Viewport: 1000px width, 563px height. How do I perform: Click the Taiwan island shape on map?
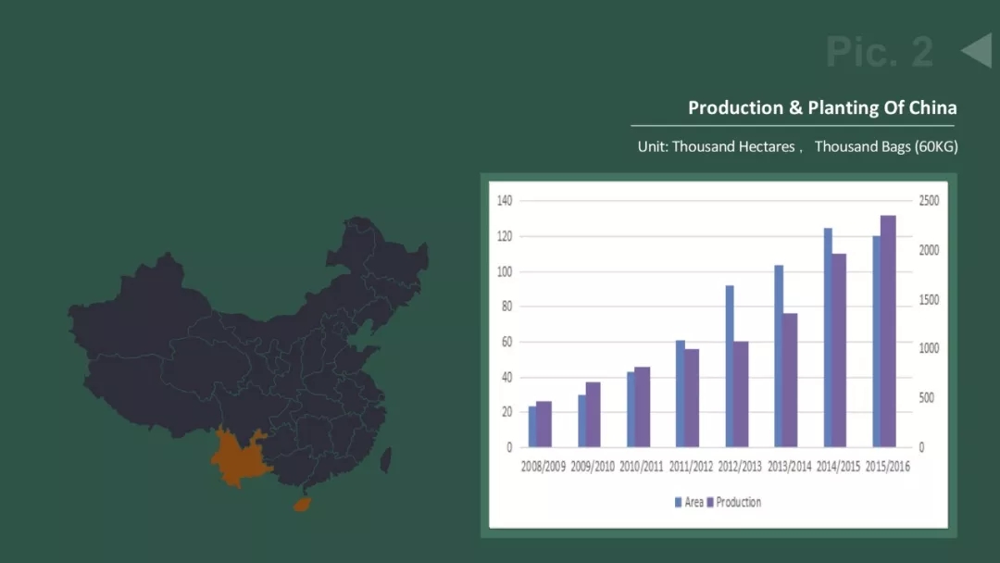point(386,459)
